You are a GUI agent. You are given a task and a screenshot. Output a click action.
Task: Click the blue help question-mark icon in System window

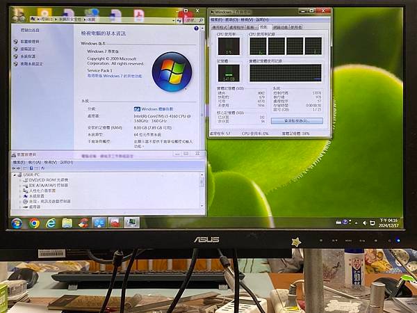tap(196, 29)
